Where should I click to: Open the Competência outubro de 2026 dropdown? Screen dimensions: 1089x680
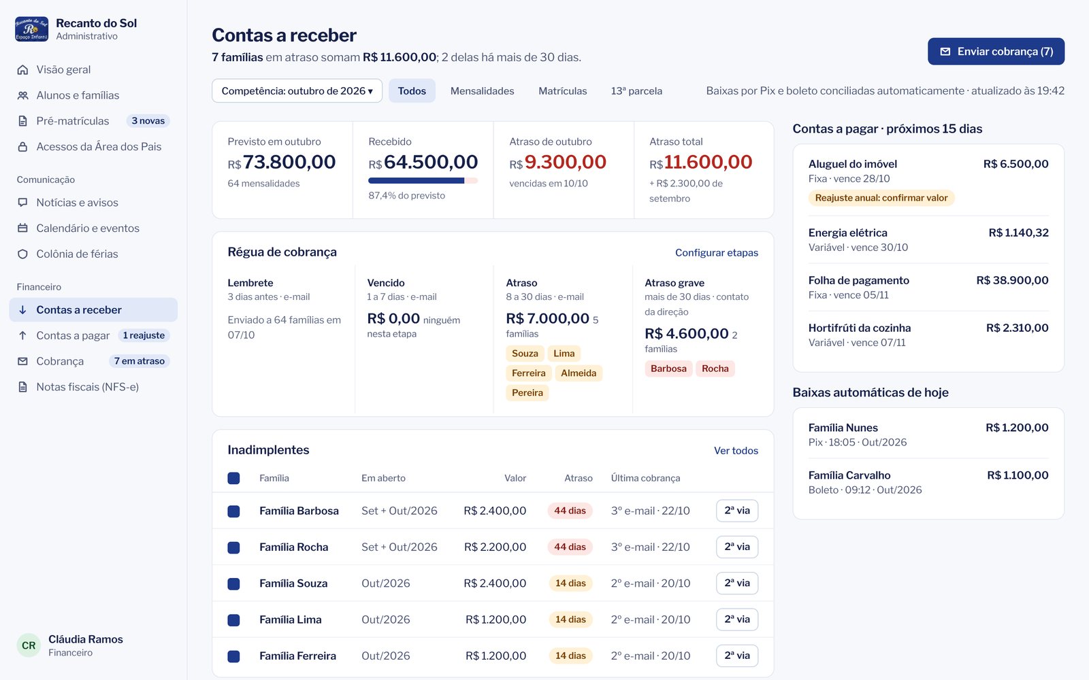coord(297,90)
